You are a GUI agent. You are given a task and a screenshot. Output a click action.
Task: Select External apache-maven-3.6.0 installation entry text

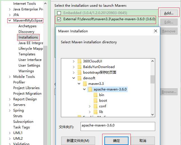(109, 19)
